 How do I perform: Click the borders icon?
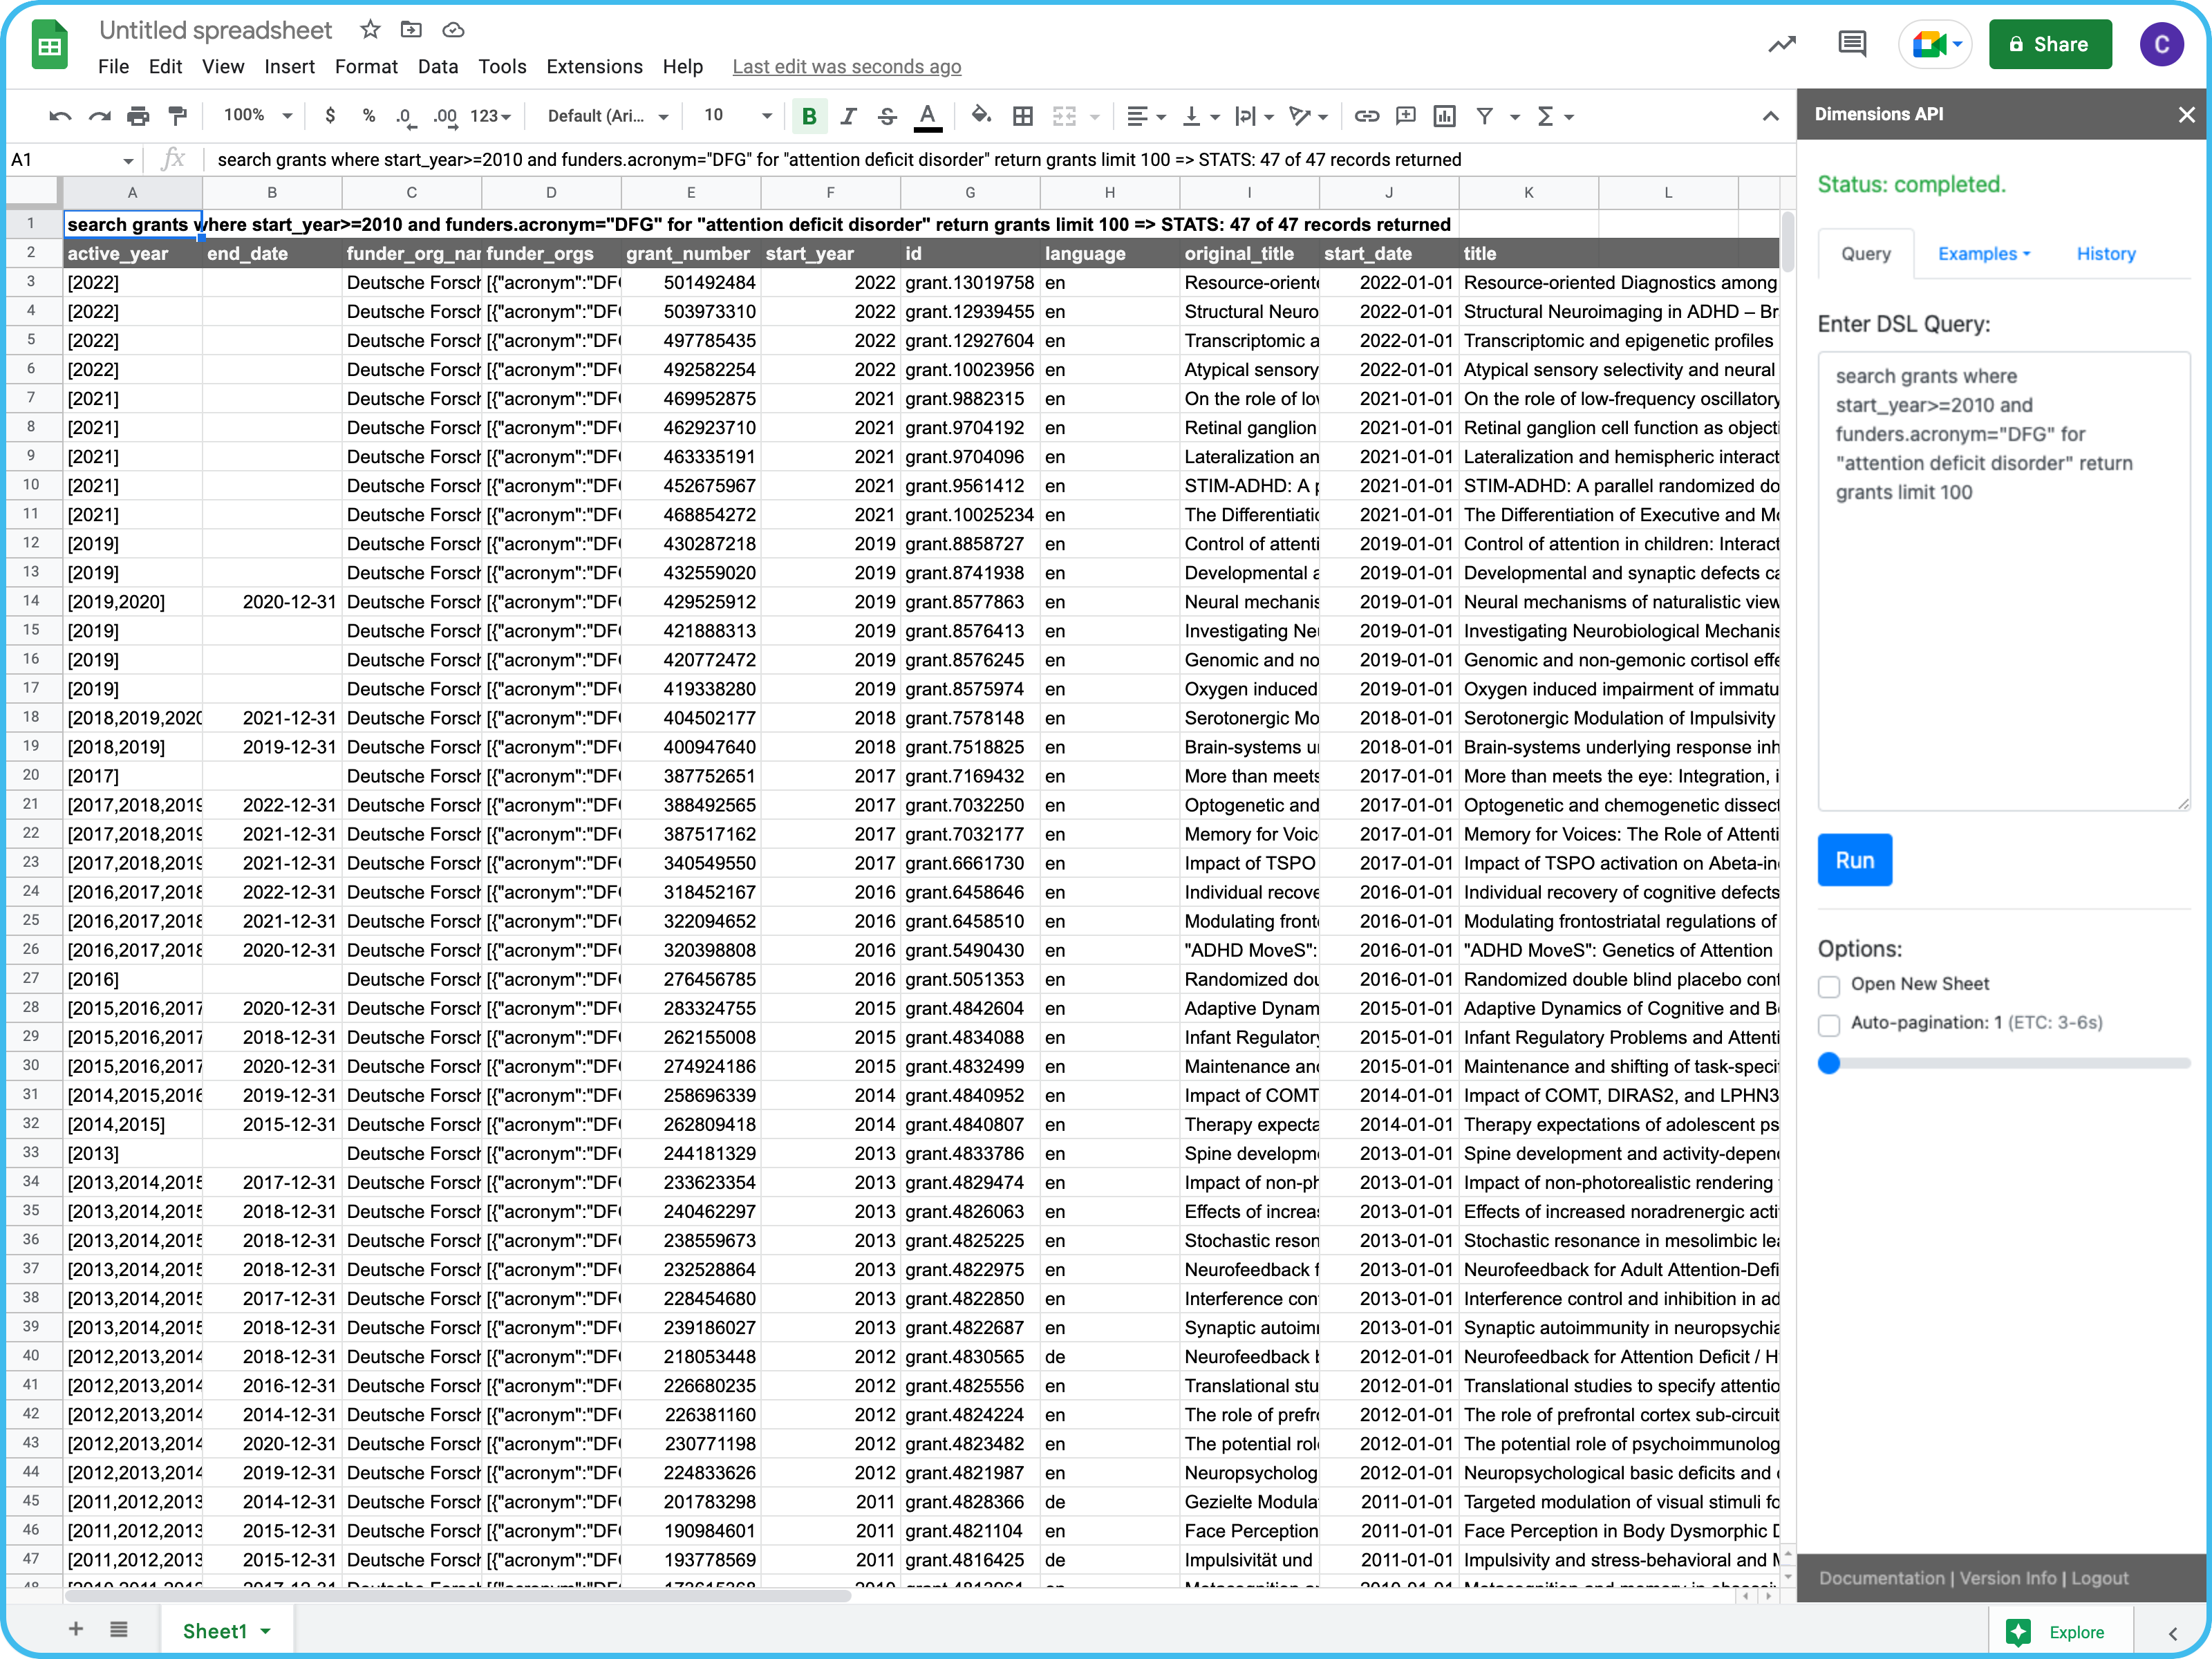click(1022, 116)
